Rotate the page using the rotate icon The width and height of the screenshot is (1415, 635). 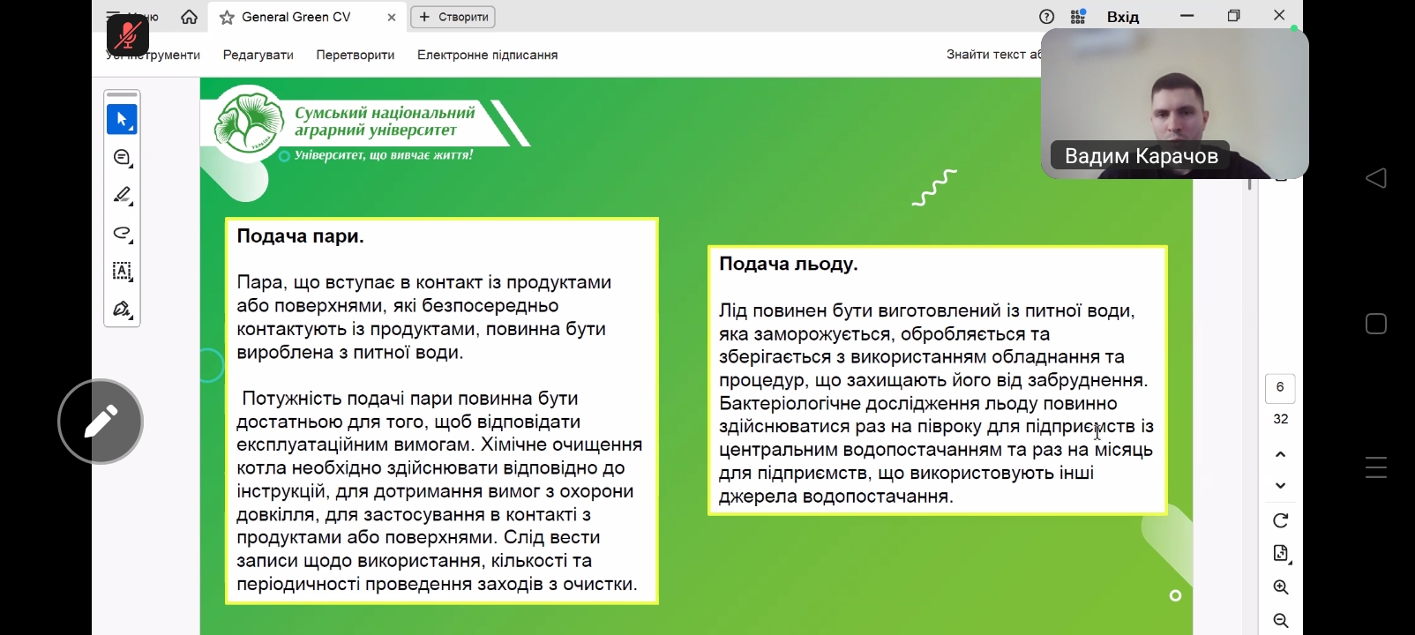tap(1281, 520)
